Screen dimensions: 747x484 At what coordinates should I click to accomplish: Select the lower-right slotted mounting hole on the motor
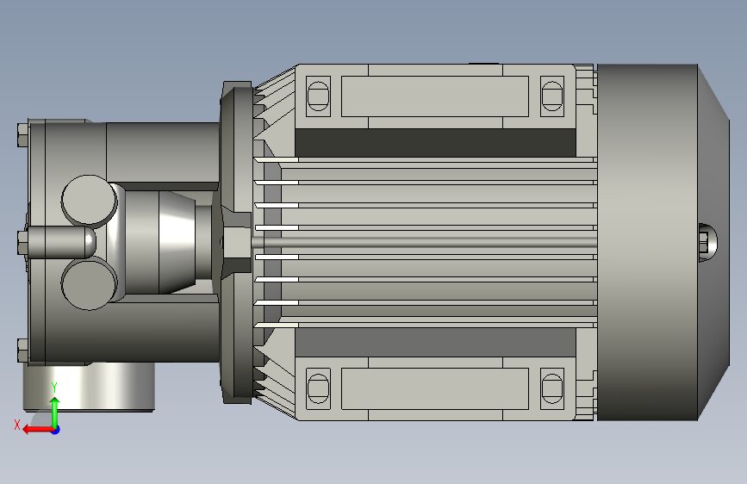552,388
